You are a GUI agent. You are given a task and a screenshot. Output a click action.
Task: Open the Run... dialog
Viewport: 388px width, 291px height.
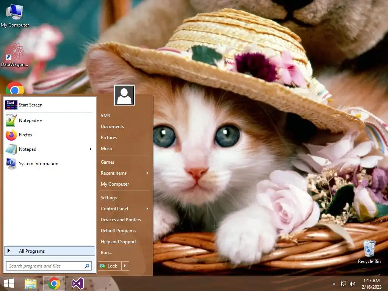106,253
